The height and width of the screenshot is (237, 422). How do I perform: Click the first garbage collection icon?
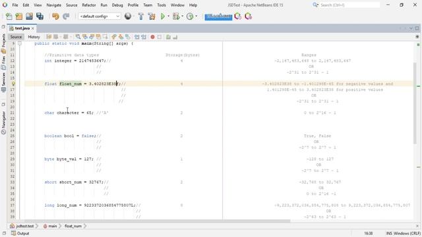pyautogui.click(x=237, y=16)
